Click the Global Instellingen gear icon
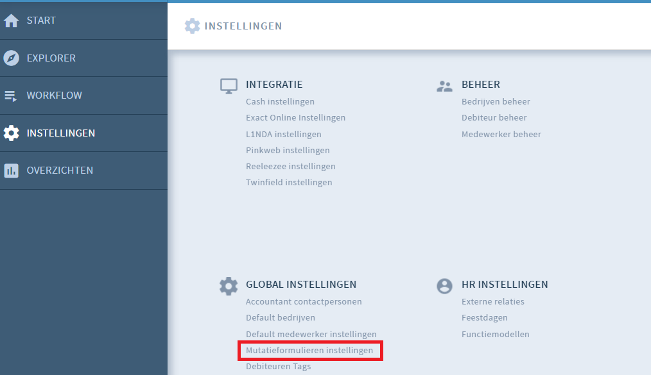 click(229, 286)
